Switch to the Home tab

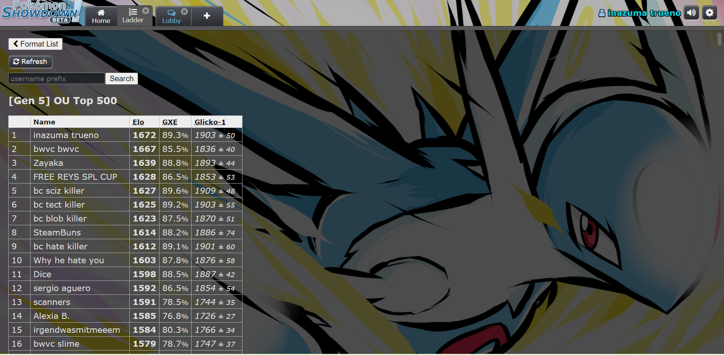point(101,16)
